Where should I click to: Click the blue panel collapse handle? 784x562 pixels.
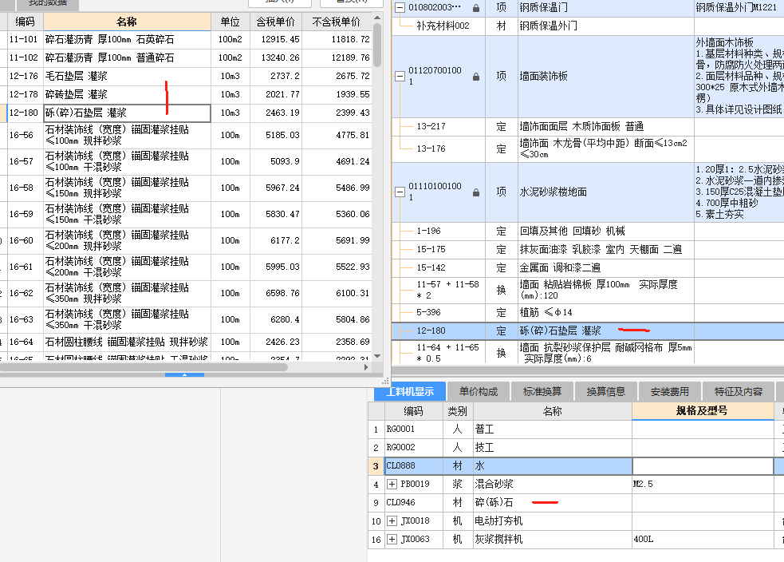click(x=184, y=374)
